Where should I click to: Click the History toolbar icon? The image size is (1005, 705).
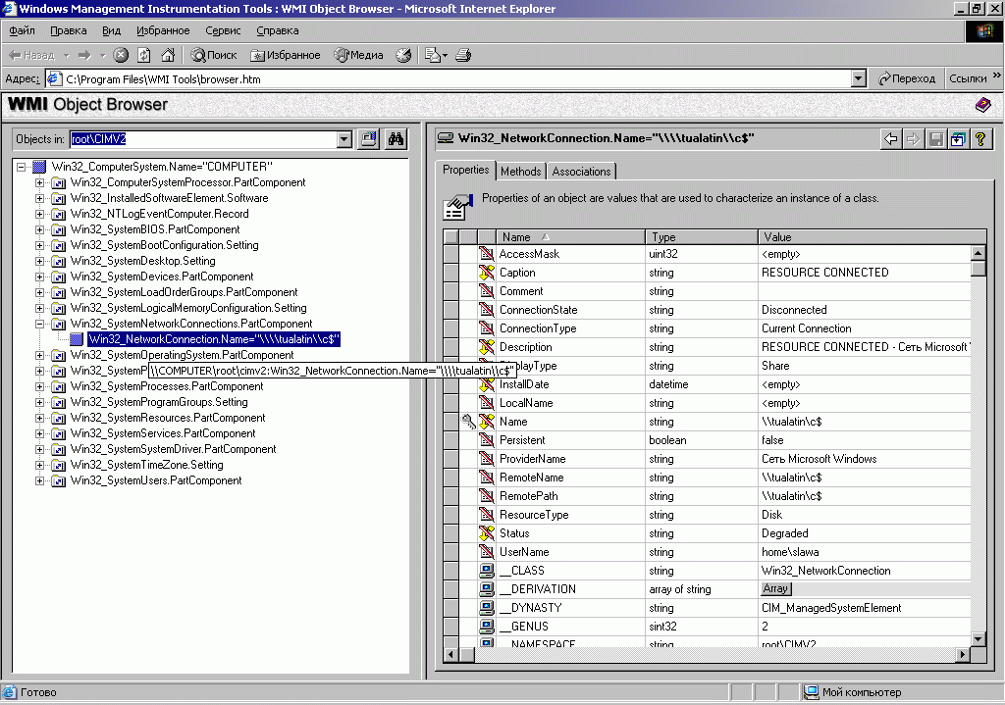(x=403, y=55)
